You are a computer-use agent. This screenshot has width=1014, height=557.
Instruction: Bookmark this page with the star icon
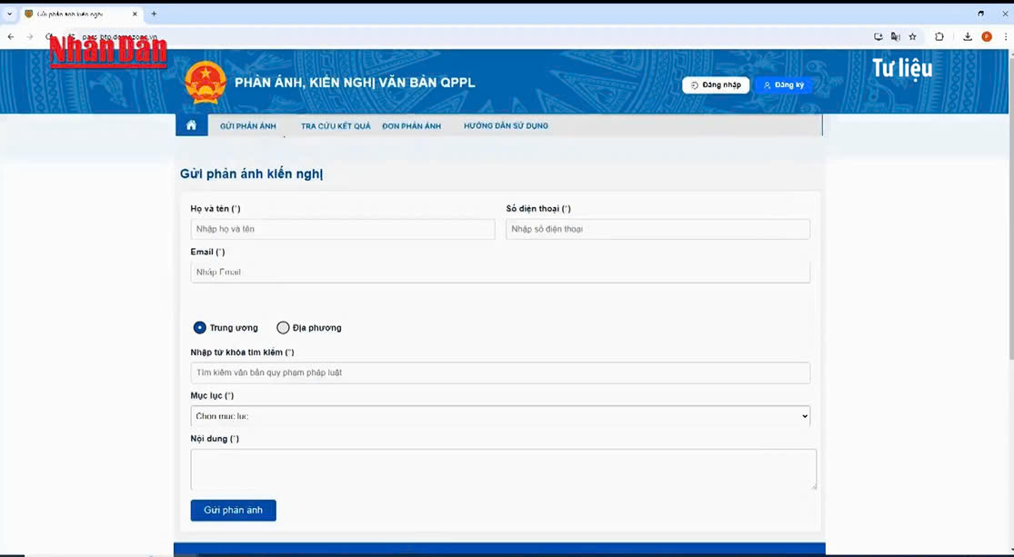click(x=912, y=36)
